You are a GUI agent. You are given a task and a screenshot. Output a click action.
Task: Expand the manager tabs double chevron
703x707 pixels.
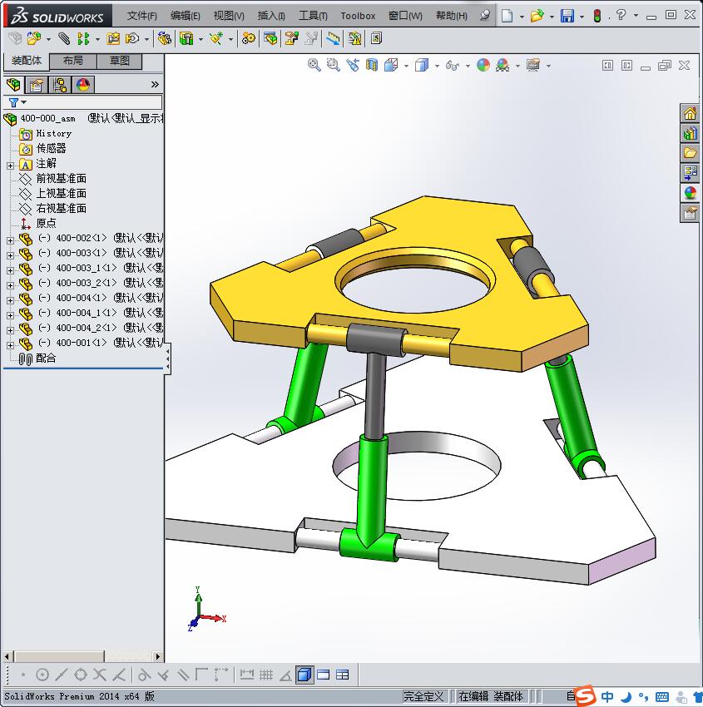coord(155,84)
